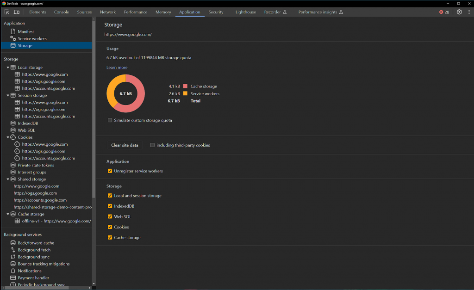This screenshot has width=474, height=290.
Task: Click the red error count badge
Action: [x=444, y=12]
